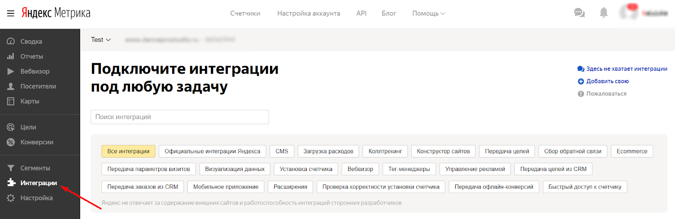Click the Добавить свою link

click(607, 81)
